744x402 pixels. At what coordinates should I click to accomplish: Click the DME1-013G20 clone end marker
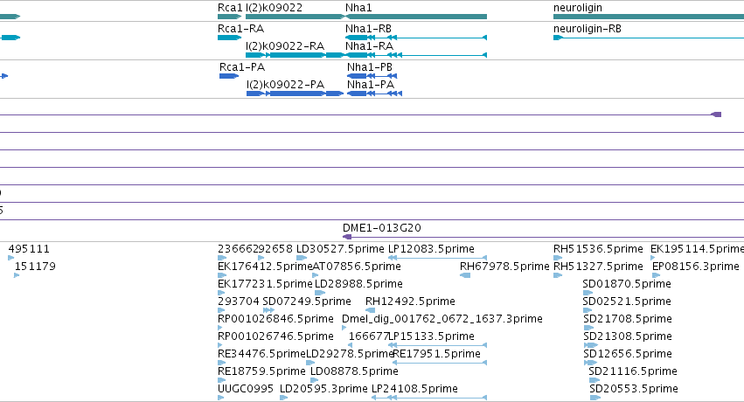pyautogui.click(x=347, y=237)
